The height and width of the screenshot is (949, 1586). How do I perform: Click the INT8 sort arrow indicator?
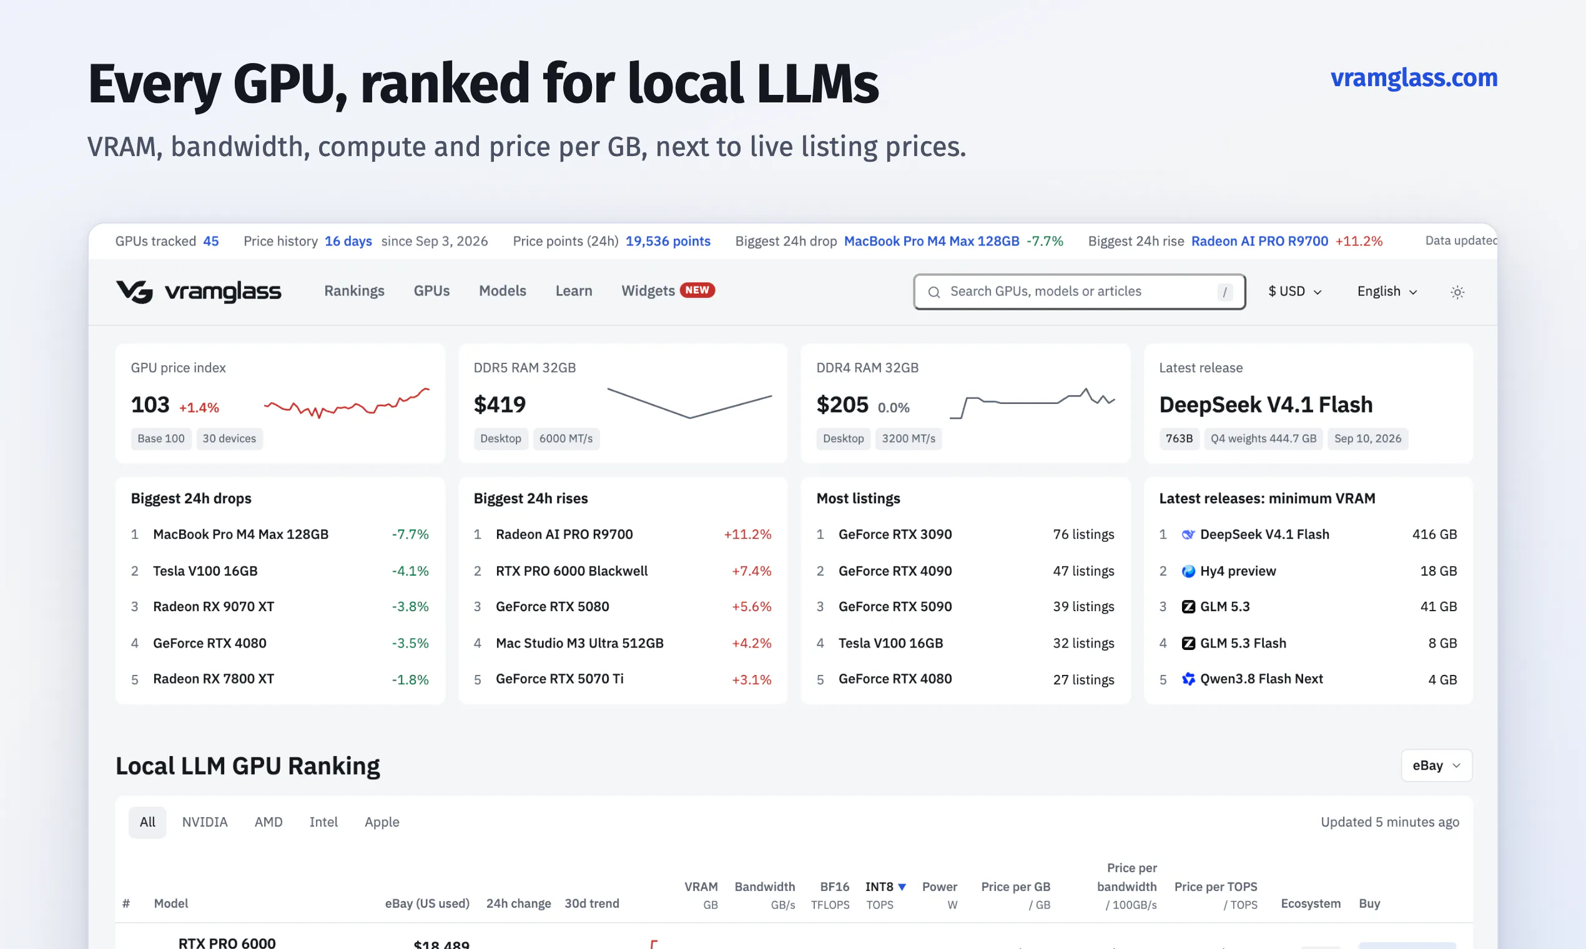pyautogui.click(x=902, y=887)
